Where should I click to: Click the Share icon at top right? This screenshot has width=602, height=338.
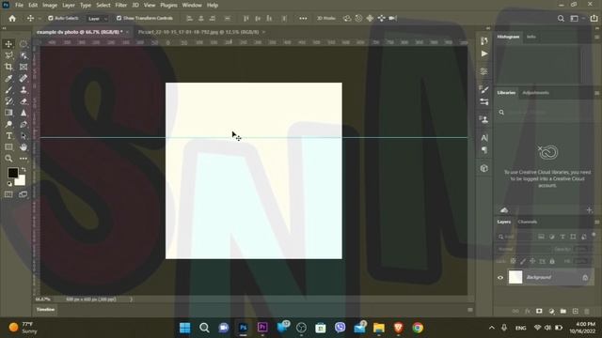click(594, 18)
